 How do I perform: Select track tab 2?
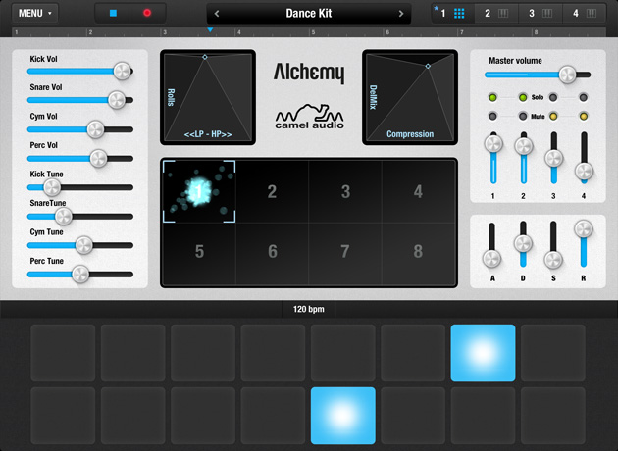click(496, 14)
